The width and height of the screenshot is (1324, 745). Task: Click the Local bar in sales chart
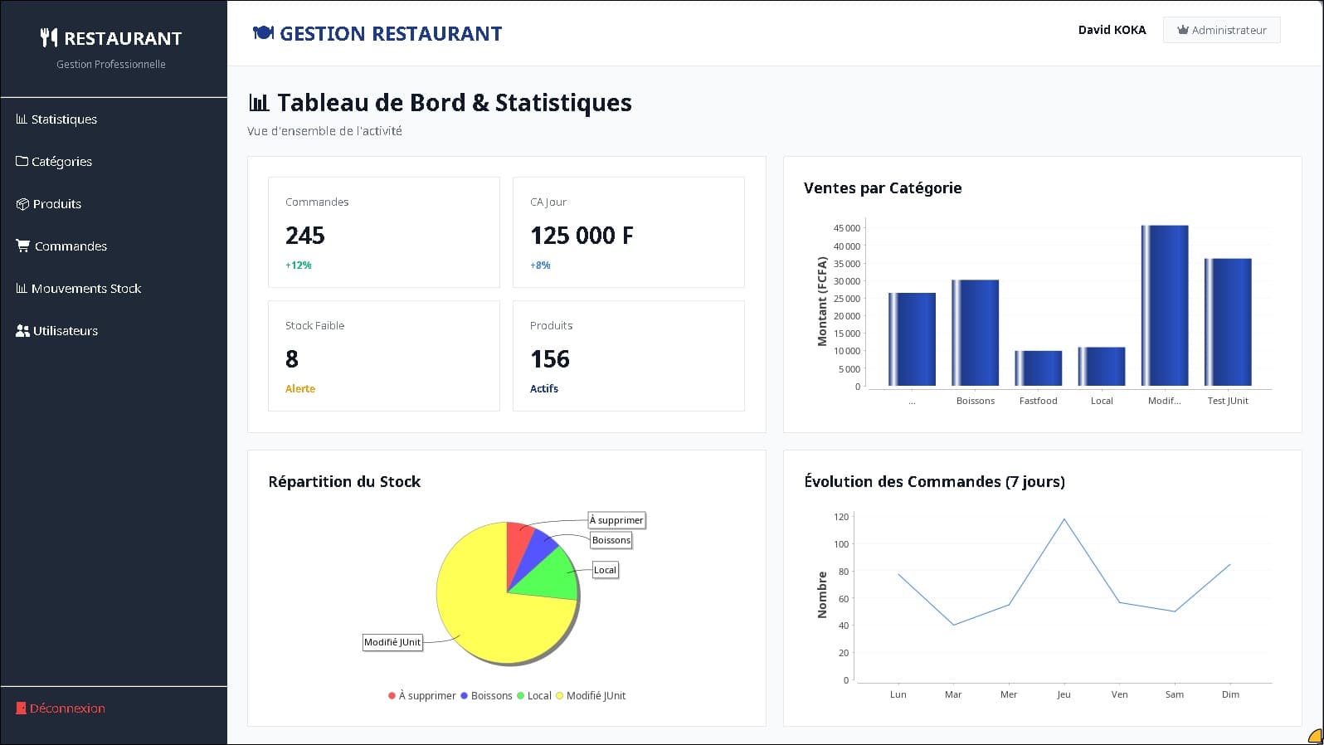pos(1102,367)
